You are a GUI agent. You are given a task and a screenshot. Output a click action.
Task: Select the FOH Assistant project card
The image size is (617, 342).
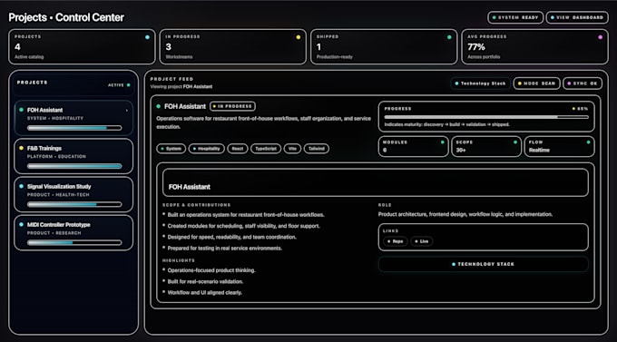pos(73,118)
